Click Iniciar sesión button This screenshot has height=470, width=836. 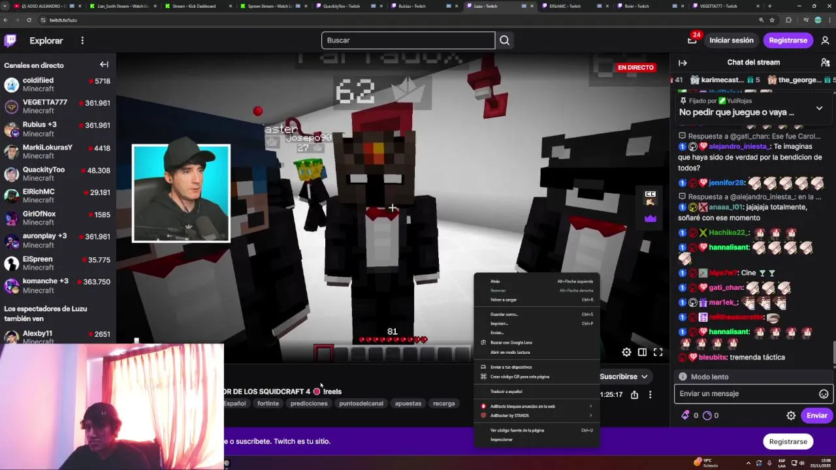731,40
